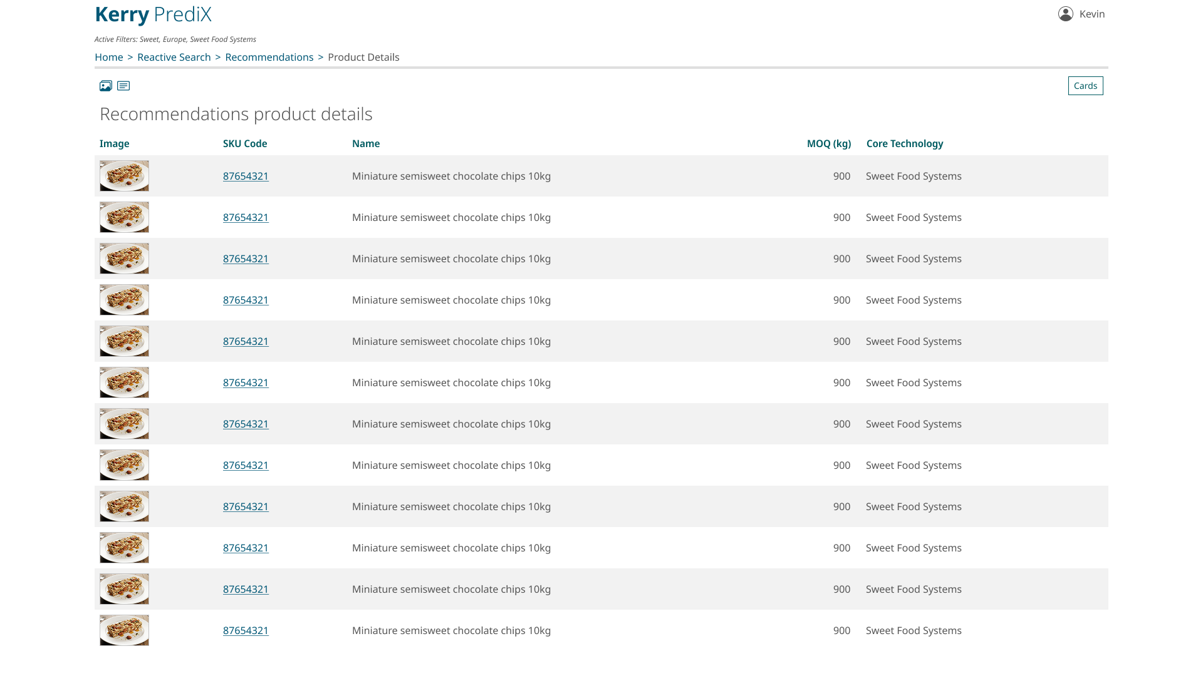Sort the table by Name column

[x=365, y=143]
